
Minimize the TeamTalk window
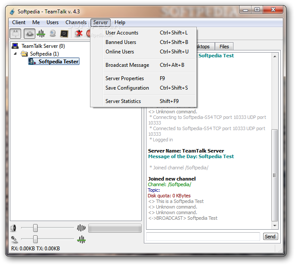245,10
